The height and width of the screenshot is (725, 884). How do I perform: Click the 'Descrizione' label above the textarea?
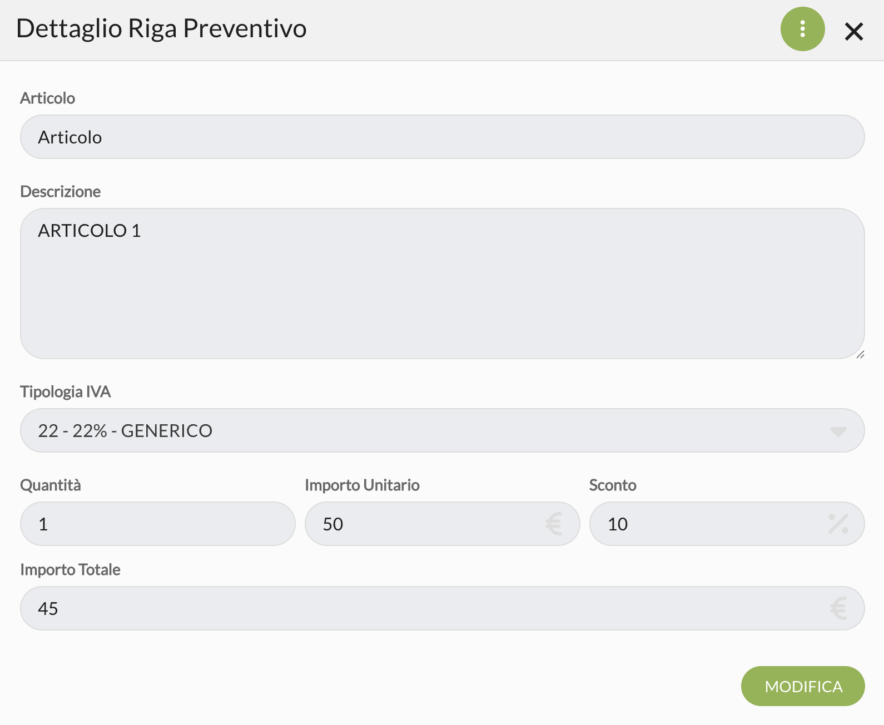61,192
